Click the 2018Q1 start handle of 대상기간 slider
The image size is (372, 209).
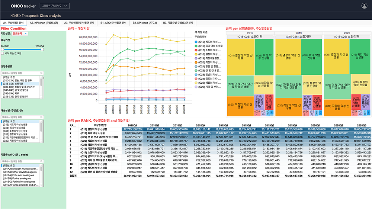pos(2,49)
